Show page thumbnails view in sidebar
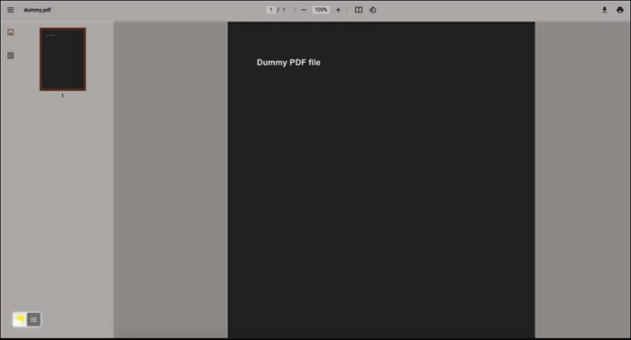 tap(11, 32)
